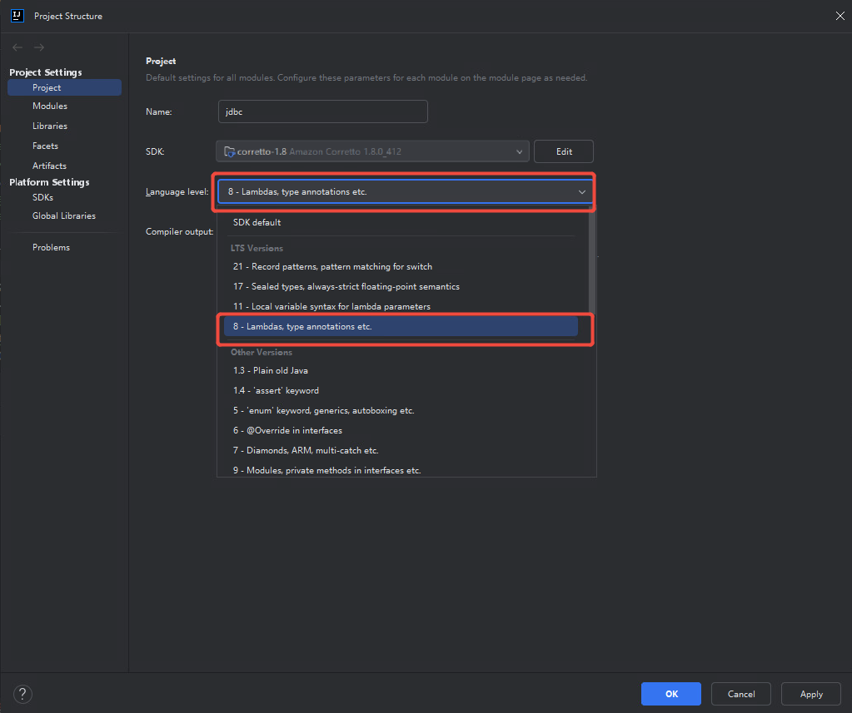Confirm with the OK button
The image size is (852, 713).
pyautogui.click(x=671, y=694)
